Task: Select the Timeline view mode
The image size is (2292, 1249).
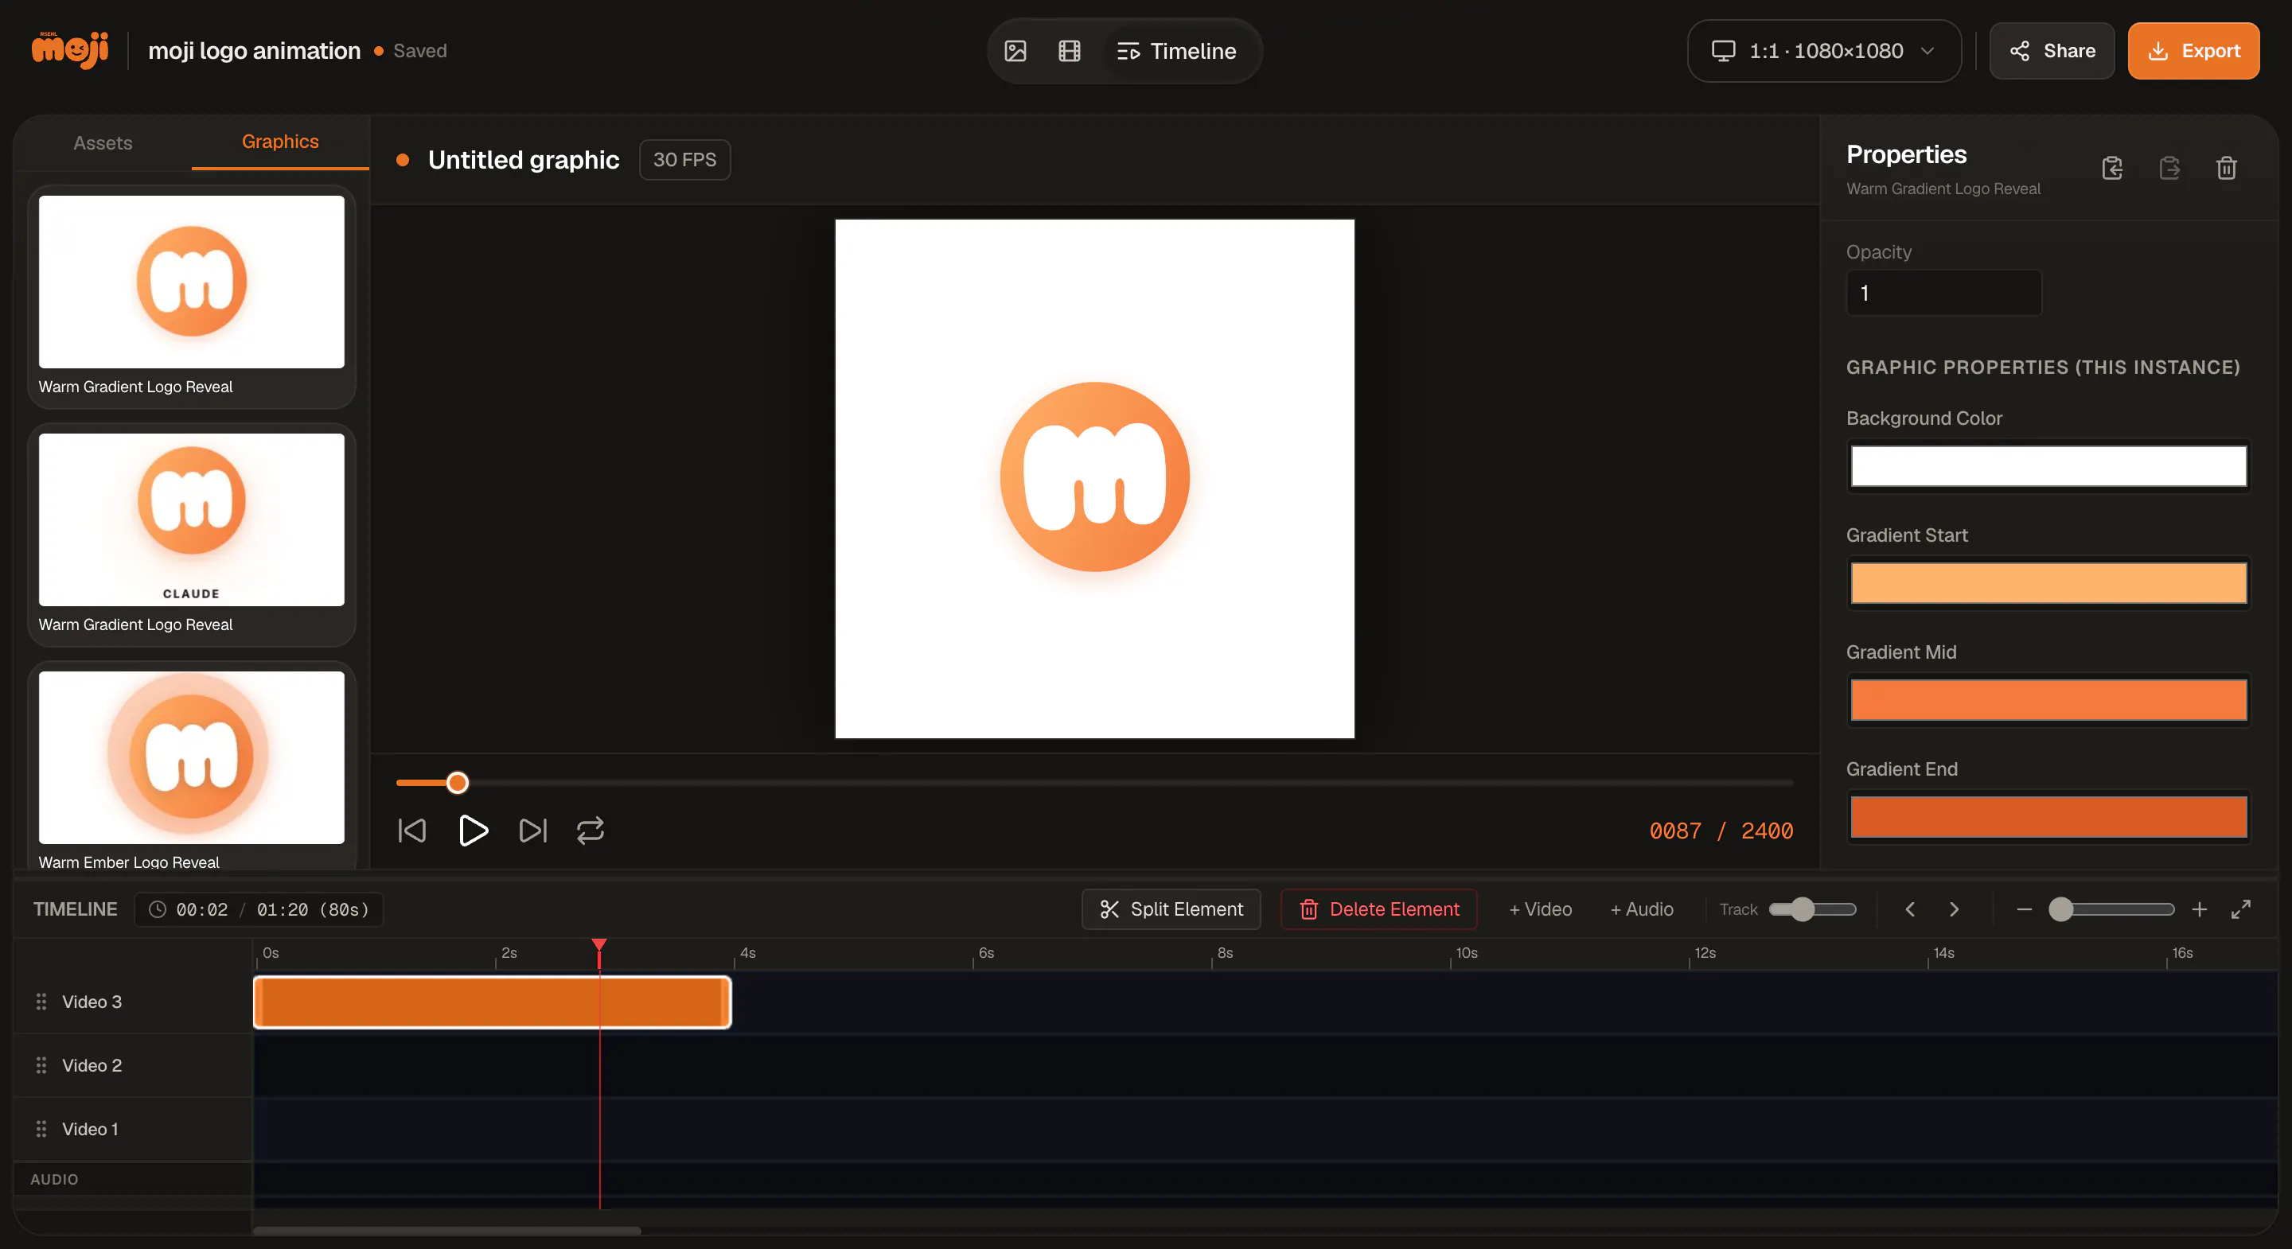Action: (1176, 51)
